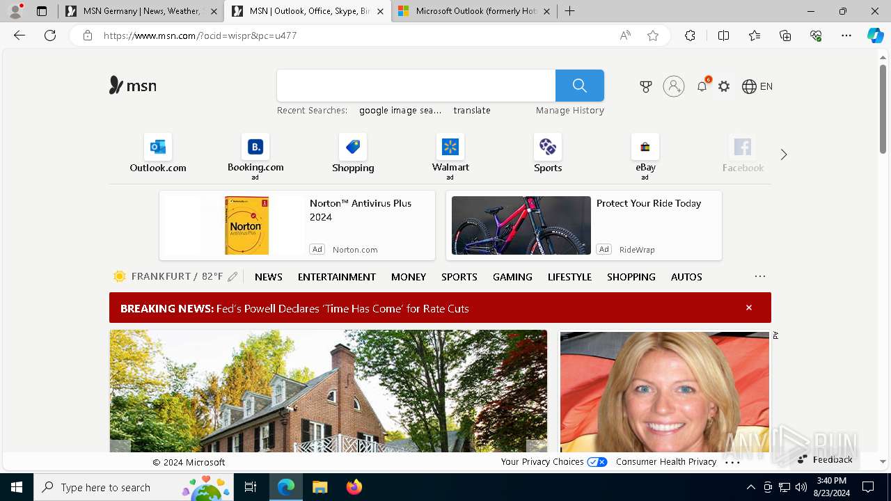Open the Booking.com shortcut tile
Image resolution: width=891 pixels, height=501 pixels.
pos(255,157)
